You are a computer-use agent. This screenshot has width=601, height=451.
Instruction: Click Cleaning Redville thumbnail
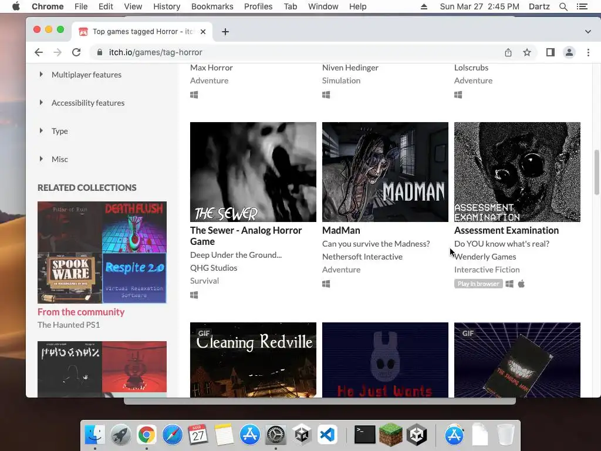click(253, 360)
